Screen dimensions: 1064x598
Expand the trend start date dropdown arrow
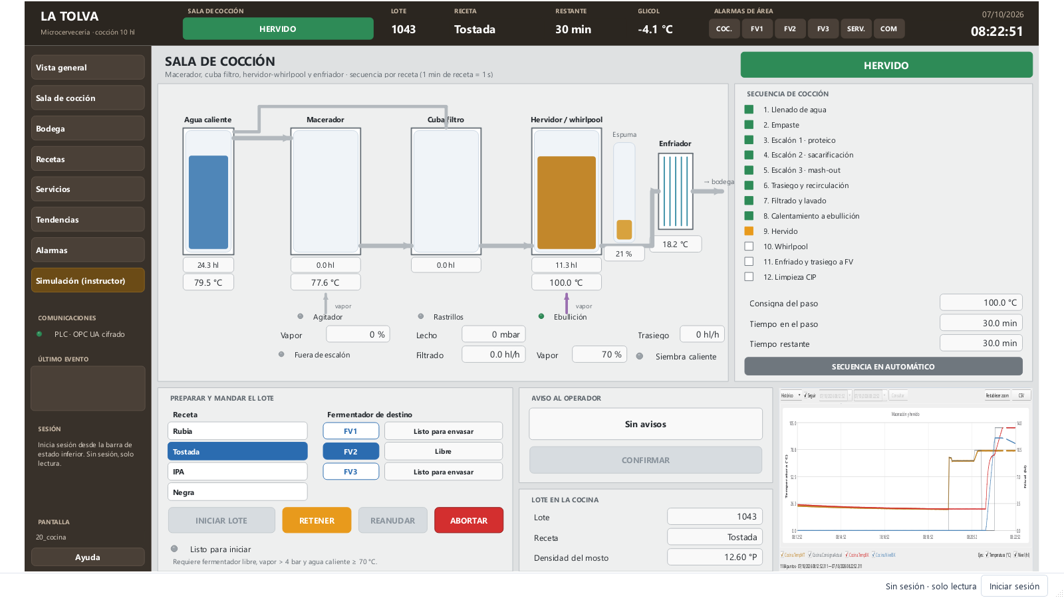tap(849, 395)
